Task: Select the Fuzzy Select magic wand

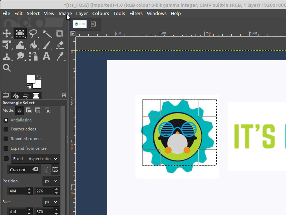Action: (46, 34)
